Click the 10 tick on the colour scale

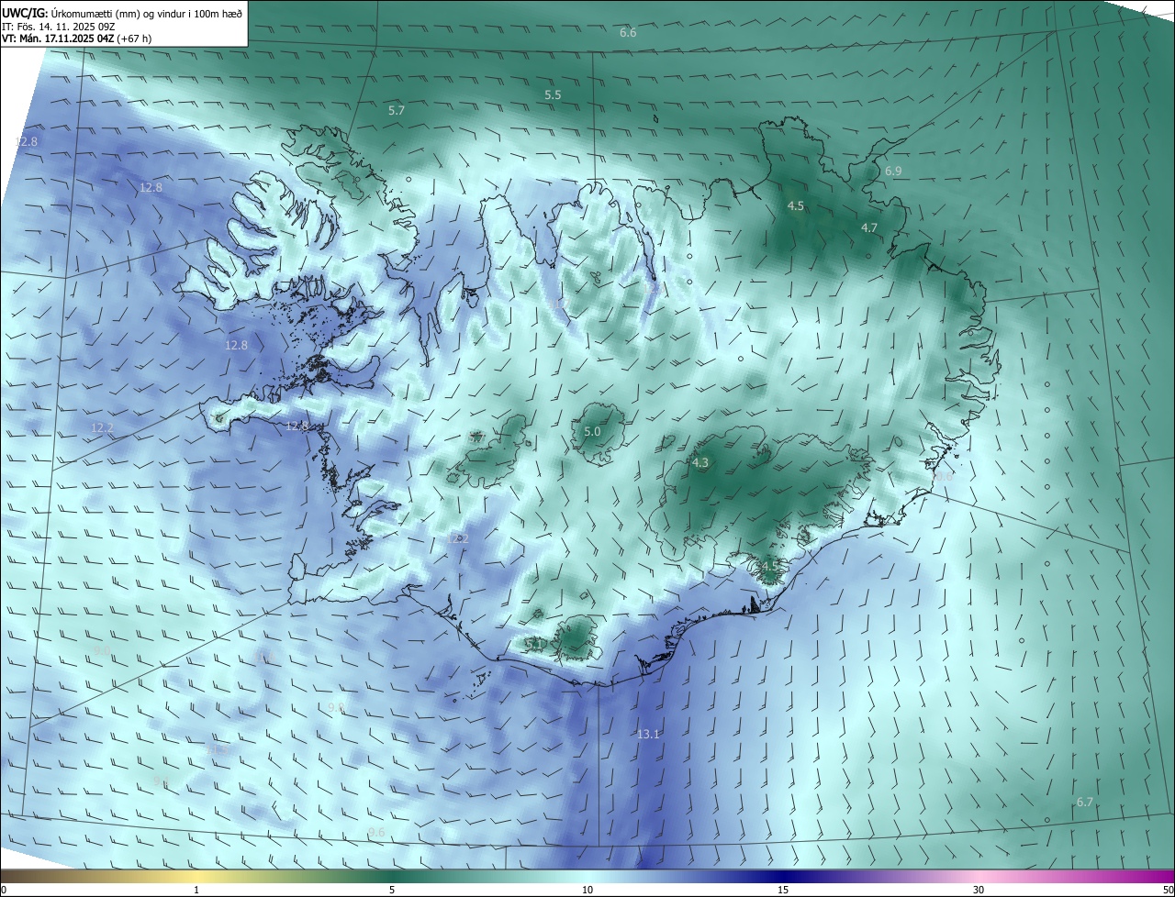[x=587, y=890]
